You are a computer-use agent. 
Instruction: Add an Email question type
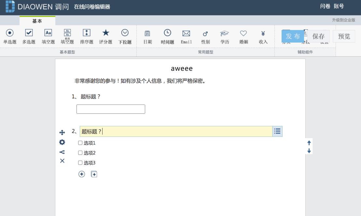pos(186,36)
